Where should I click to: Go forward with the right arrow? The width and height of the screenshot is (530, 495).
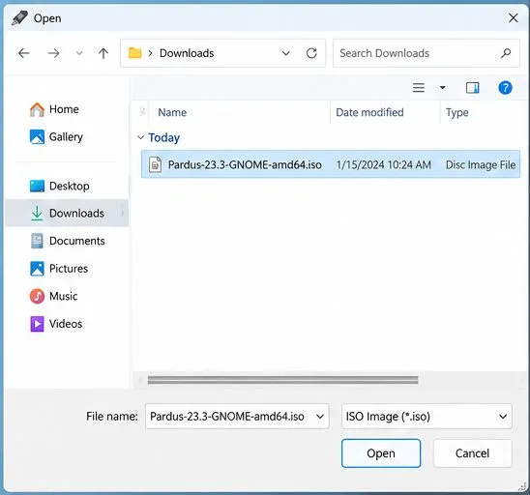[53, 53]
